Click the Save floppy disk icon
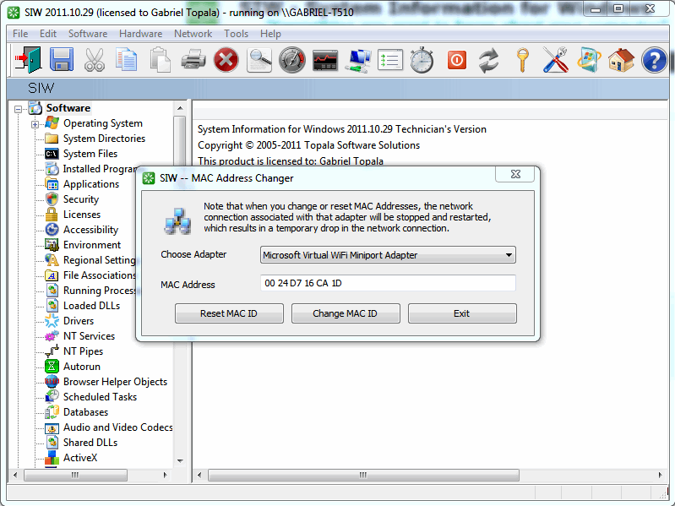The height and width of the screenshot is (506, 675). (62, 60)
